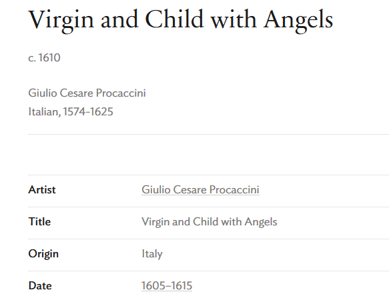This screenshot has width=389, height=294.
Task: Click the word Angels in the large heading
Action: click(x=298, y=21)
